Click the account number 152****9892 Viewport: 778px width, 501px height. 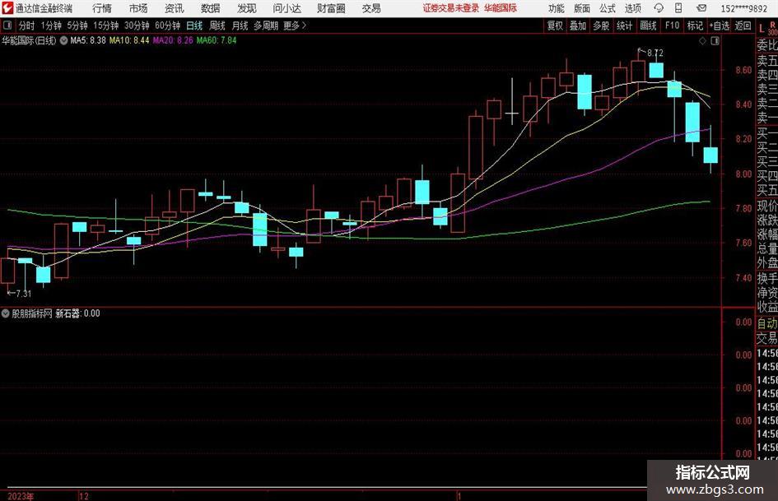tap(743, 8)
